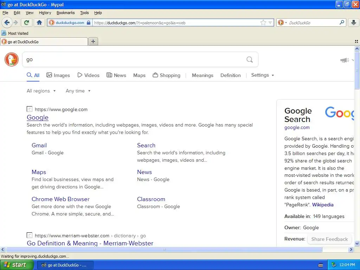
Task: Open the Meanings tab
Action: (x=202, y=75)
